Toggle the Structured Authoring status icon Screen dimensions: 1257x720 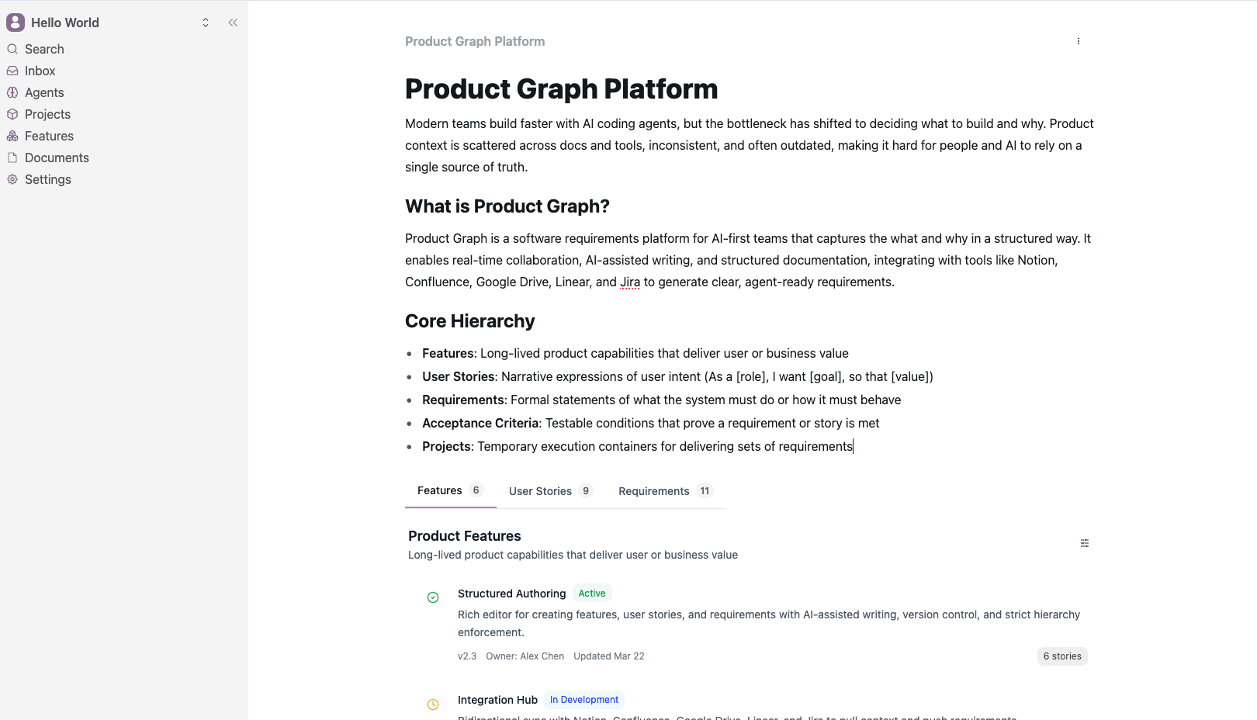pyautogui.click(x=433, y=597)
